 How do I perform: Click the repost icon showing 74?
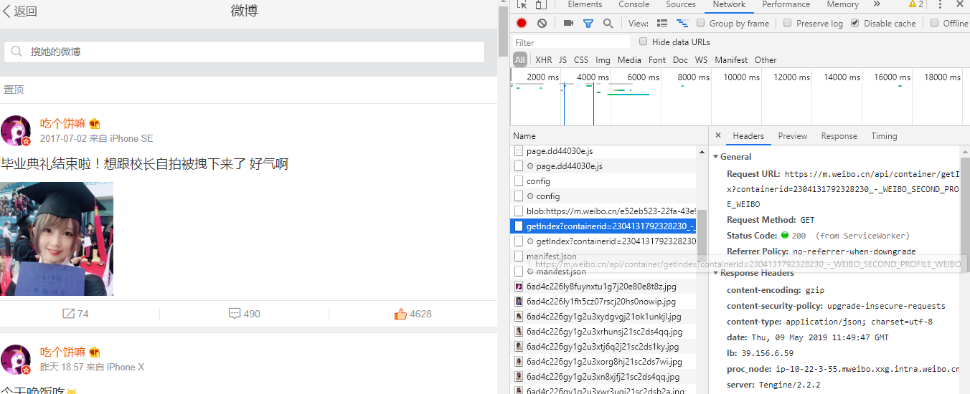coord(69,314)
